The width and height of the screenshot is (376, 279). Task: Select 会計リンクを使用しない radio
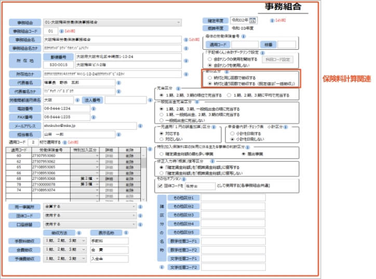pos(210,65)
